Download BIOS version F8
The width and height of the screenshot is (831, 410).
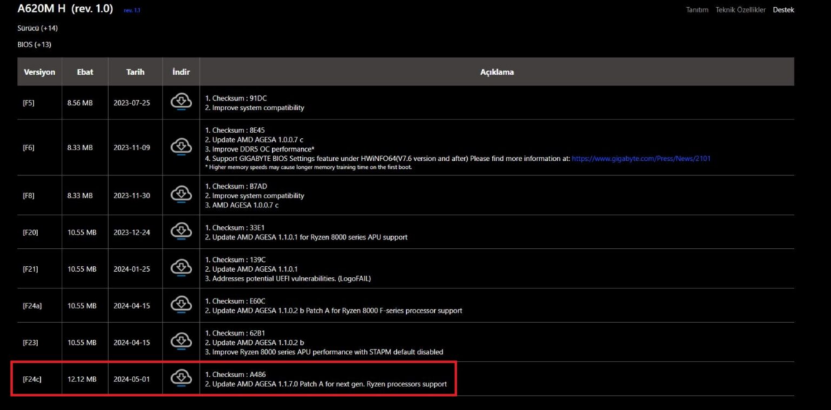click(181, 195)
